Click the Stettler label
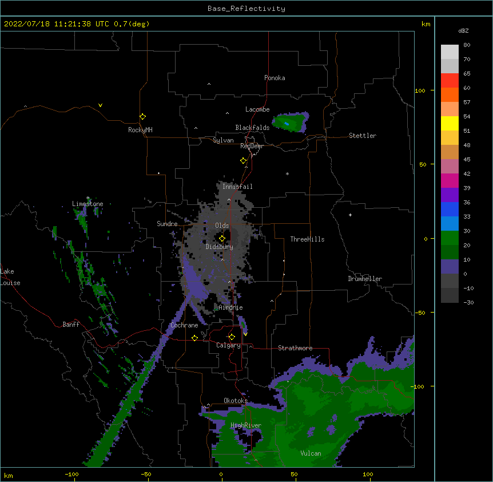This screenshot has width=493, height=482. 363,136
